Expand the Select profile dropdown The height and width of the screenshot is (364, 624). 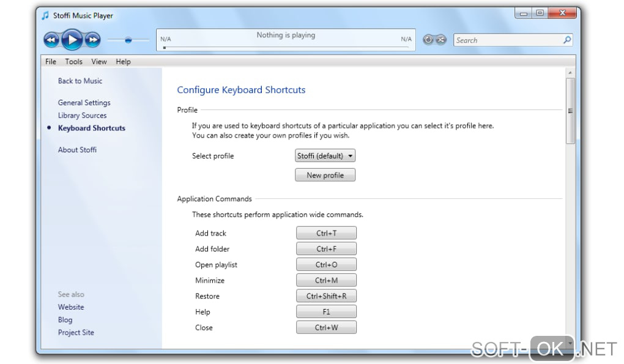tap(325, 155)
